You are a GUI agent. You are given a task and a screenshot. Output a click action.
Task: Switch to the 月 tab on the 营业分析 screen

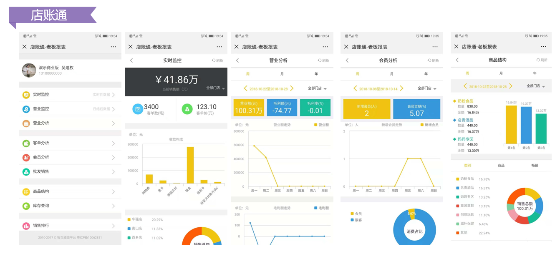click(x=282, y=74)
